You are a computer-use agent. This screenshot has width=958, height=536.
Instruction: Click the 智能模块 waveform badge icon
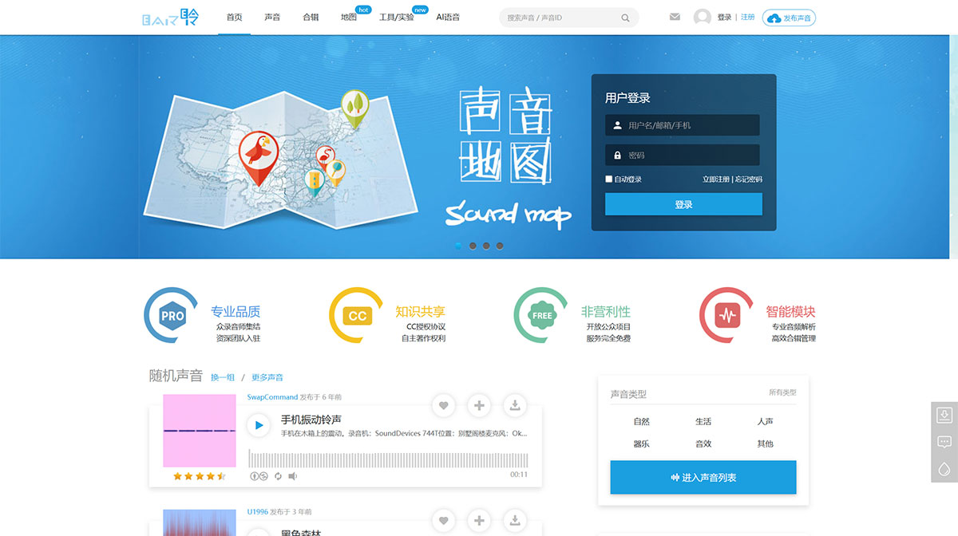[726, 314]
